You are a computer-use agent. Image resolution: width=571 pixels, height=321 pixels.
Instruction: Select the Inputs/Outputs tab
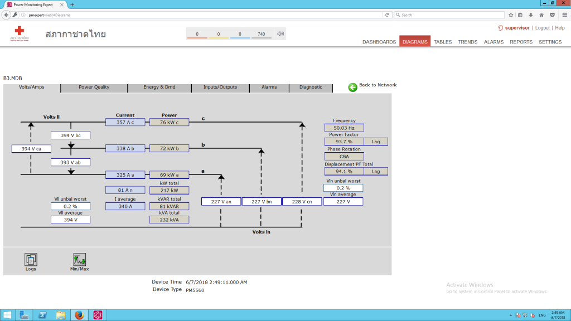[x=220, y=87]
